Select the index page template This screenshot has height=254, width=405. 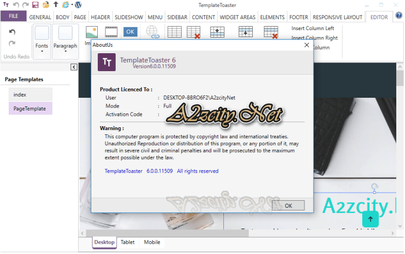31,94
